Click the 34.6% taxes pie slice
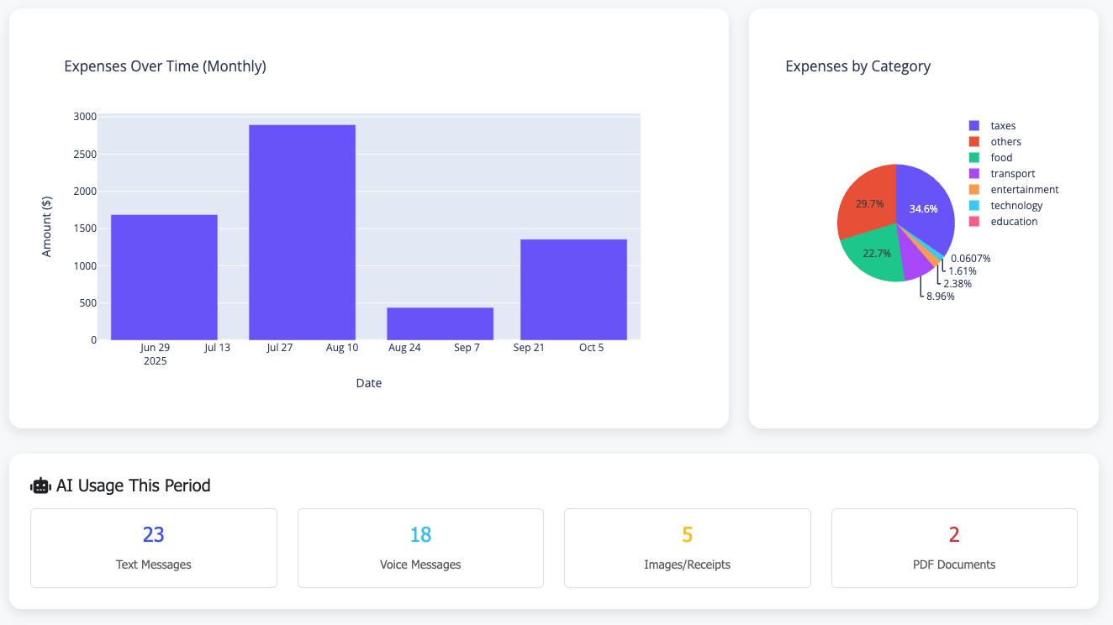The width and height of the screenshot is (1113, 625). click(x=923, y=207)
